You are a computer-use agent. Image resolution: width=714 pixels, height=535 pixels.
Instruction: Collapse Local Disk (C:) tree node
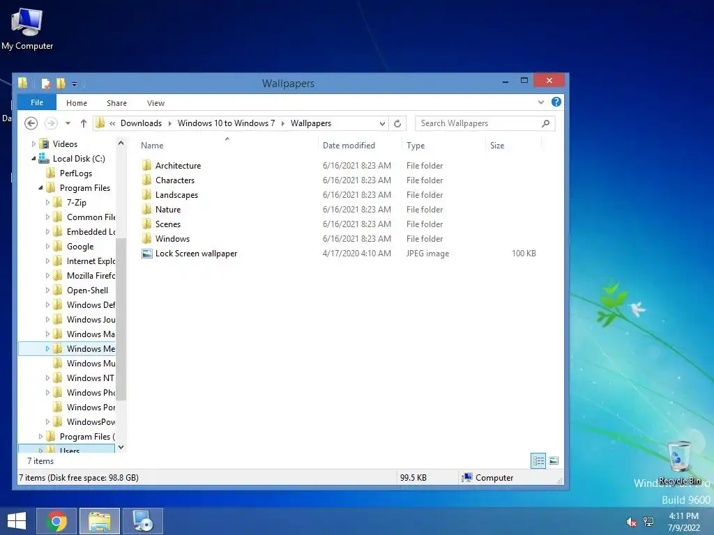(x=33, y=158)
